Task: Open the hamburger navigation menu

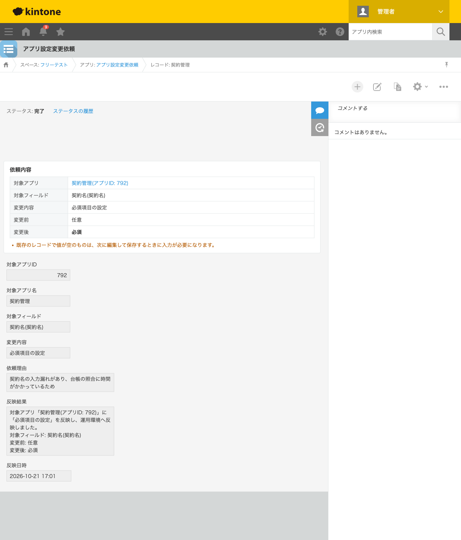Action: tap(9, 32)
